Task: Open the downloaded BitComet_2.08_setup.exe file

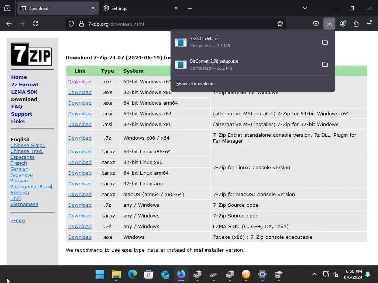Action: [245, 64]
